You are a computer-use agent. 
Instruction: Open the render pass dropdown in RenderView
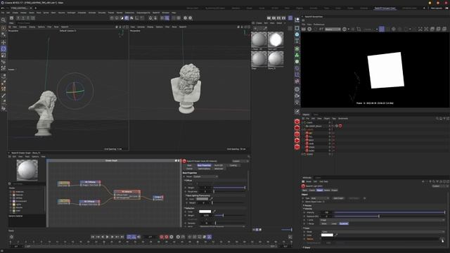coord(333,29)
